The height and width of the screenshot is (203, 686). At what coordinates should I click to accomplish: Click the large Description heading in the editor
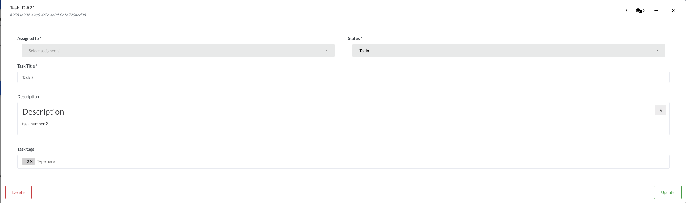click(43, 112)
